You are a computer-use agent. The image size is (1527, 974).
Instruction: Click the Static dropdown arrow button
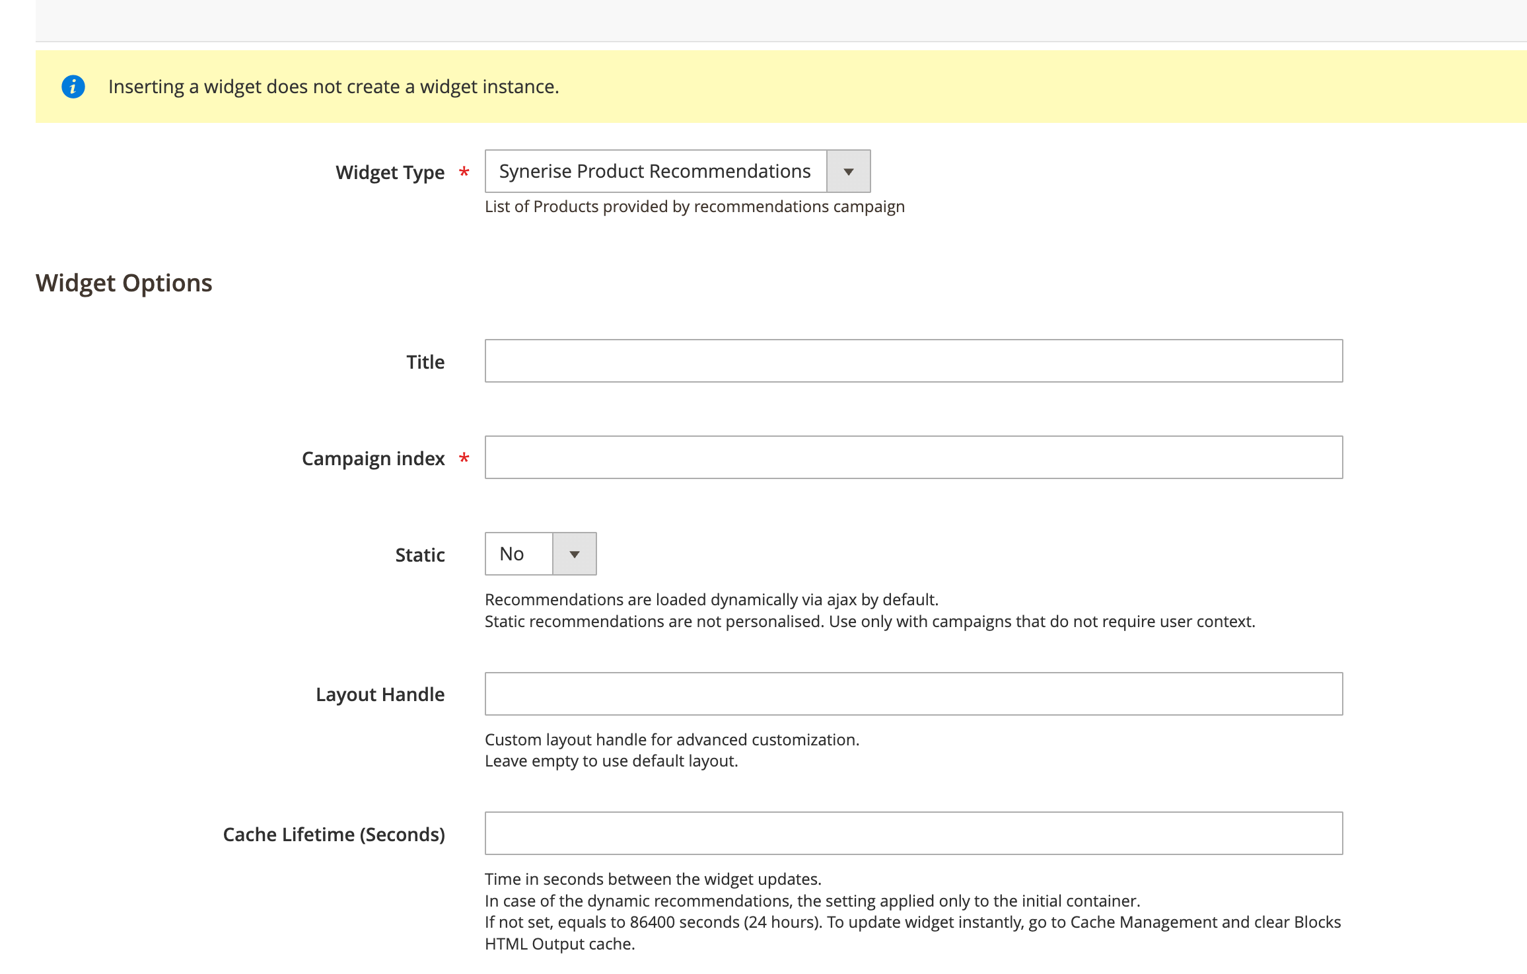574,554
